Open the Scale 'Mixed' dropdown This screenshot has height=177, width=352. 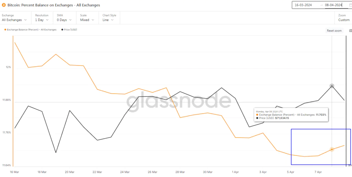point(87,20)
